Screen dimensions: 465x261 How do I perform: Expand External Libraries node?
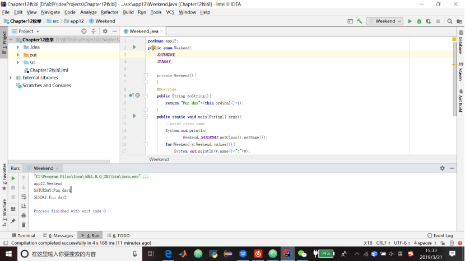[x=11, y=78]
